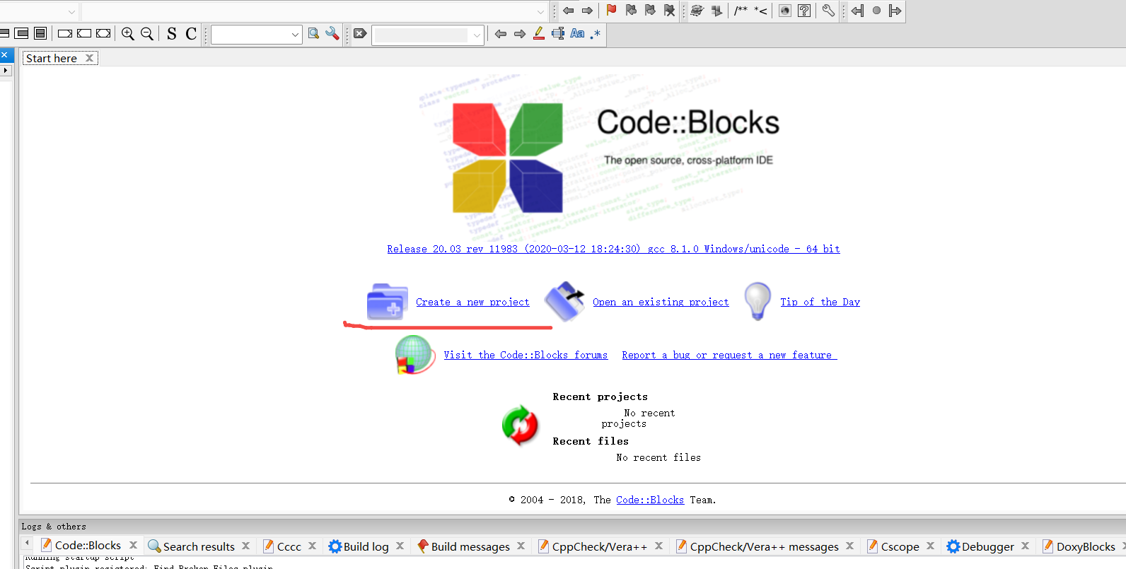
Task: Close the left side panel with X
Action: coord(4,54)
